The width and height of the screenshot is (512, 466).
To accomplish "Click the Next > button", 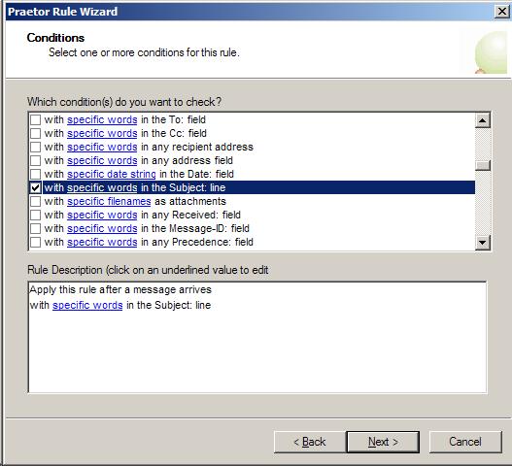I will (383, 442).
